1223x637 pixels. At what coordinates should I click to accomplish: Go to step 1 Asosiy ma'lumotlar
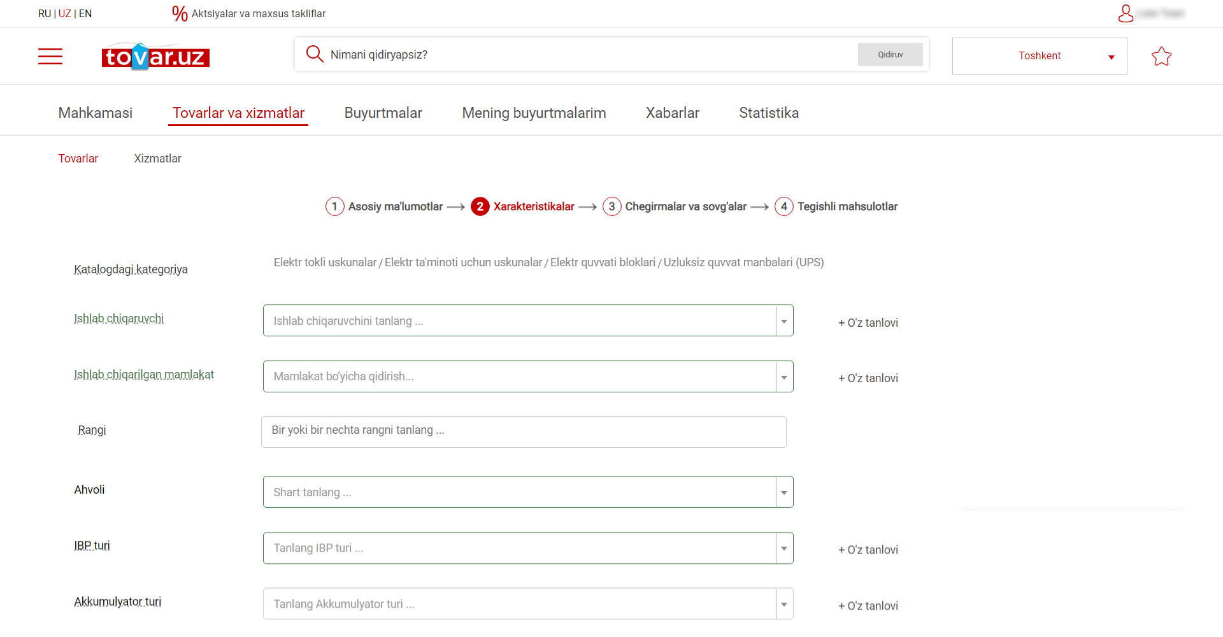(x=384, y=206)
